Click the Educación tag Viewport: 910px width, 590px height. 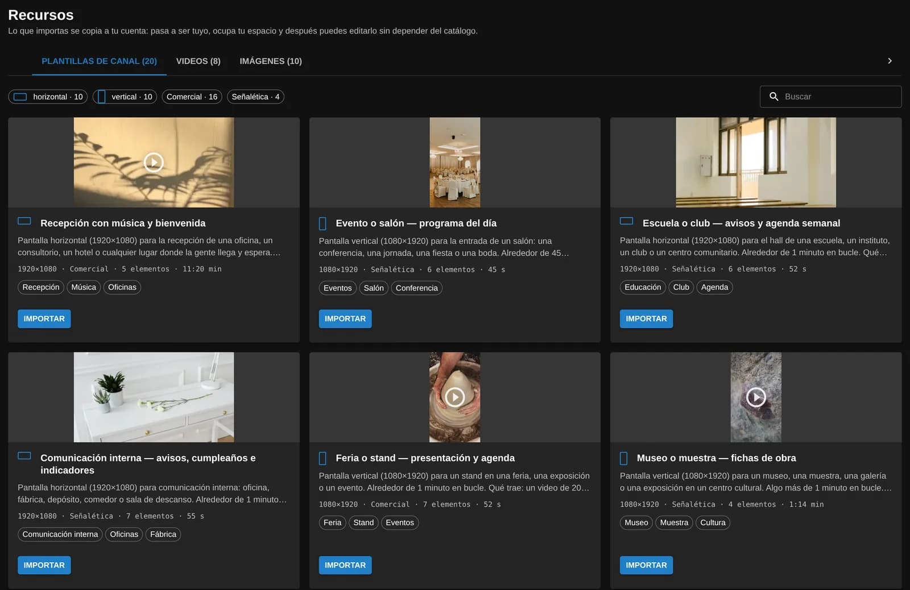[643, 287]
